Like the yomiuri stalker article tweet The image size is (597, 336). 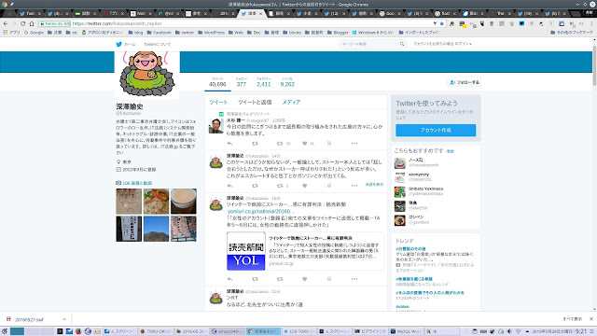point(305,279)
